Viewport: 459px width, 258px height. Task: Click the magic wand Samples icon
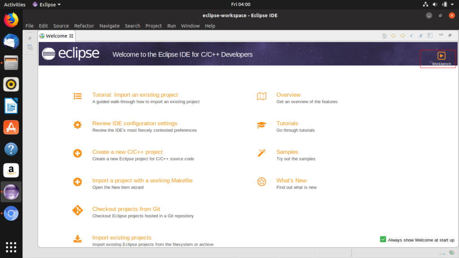[262, 153]
